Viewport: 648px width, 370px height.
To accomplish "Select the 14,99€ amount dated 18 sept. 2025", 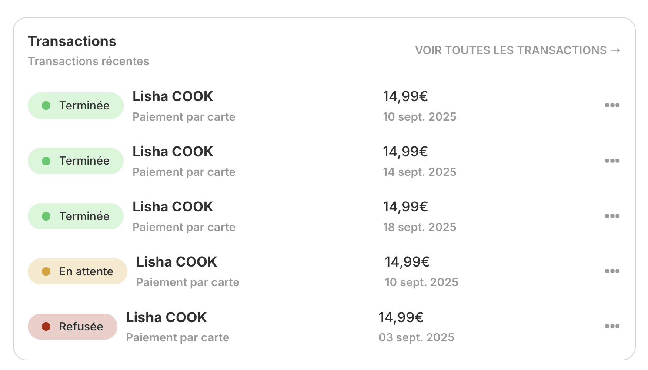I will point(405,207).
